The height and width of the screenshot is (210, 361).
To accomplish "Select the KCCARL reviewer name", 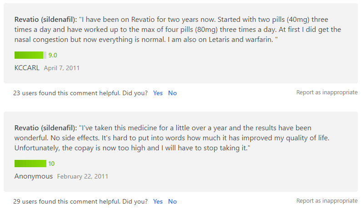I will (27, 68).
